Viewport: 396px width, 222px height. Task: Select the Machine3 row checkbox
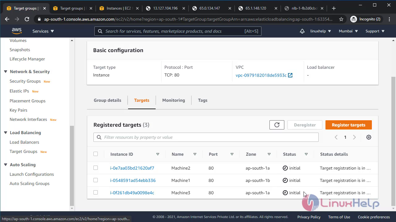pos(96,192)
